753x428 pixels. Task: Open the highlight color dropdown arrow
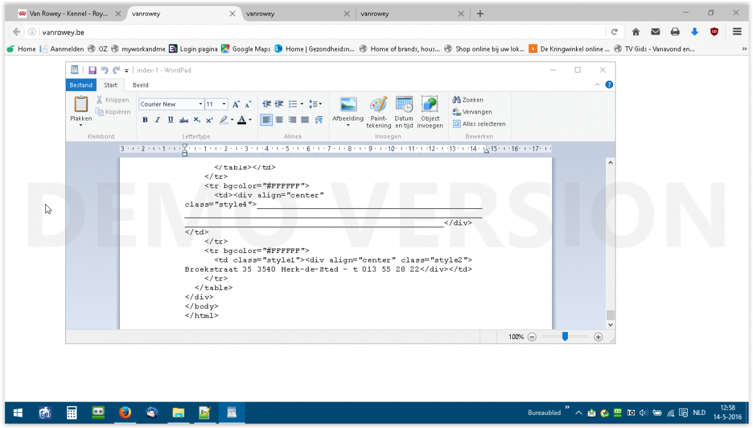[232, 120]
